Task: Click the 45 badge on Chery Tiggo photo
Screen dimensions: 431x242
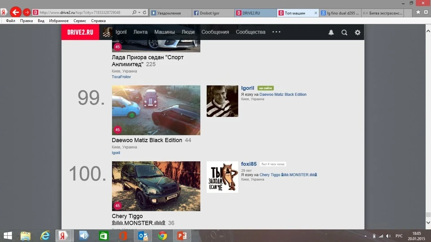Action: click(x=118, y=206)
